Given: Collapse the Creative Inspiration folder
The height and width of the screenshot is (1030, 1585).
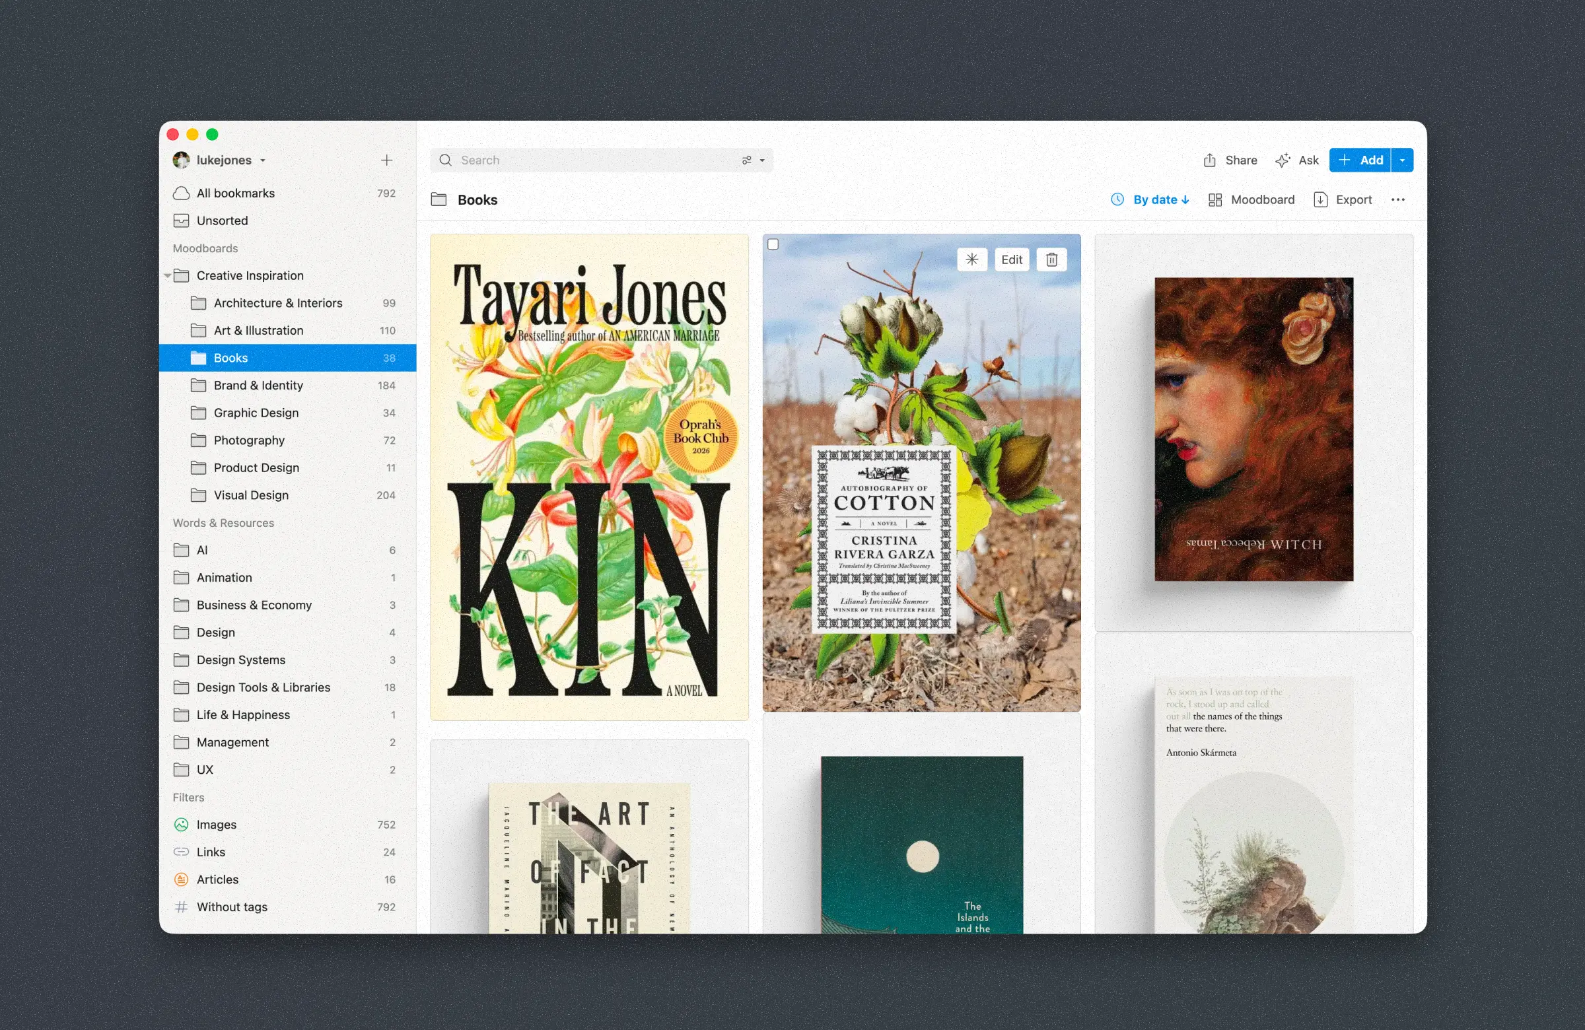Looking at the screenshot, I should pyautogui.click(x=167, y=275).
